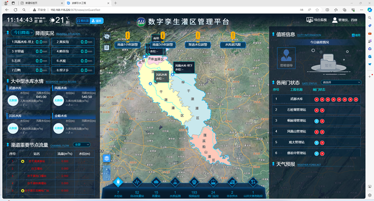374x201 pixels.
Task: Click the 管理员 user profile icon
Action: 335,20
